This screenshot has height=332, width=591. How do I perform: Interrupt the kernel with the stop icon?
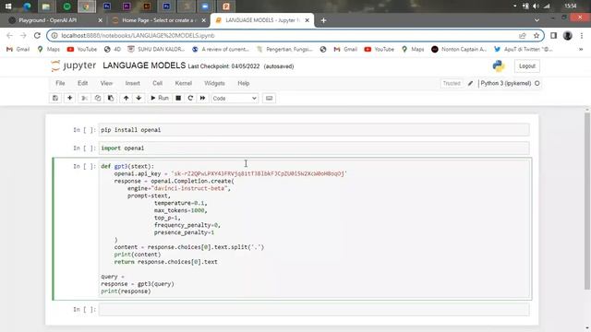(178, 98)
